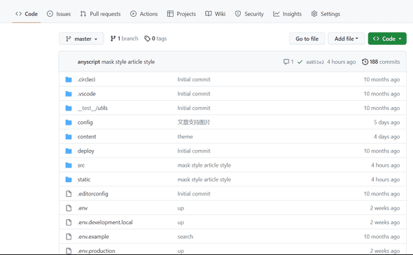Click the 5 days ago timestamp

point(386,123)
